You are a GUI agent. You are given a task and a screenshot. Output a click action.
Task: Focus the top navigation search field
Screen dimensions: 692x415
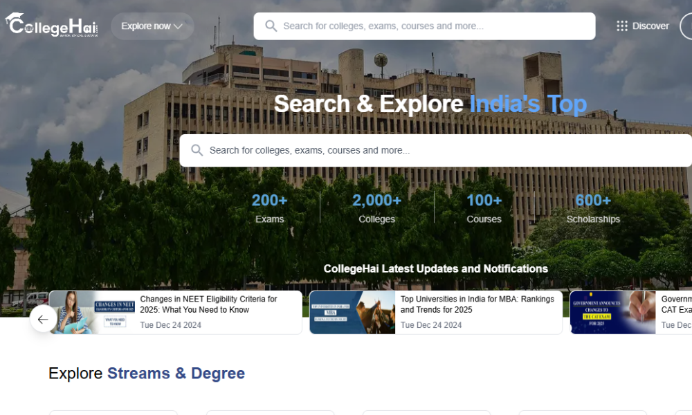click(424, 26)
